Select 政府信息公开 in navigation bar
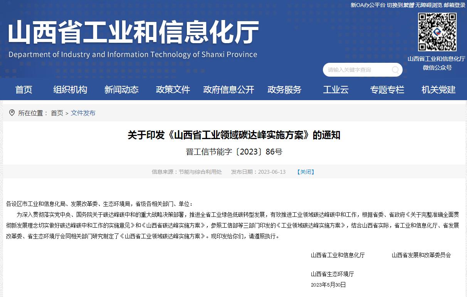 [229, 89]
